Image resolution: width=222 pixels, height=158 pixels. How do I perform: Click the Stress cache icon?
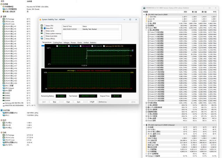(42, 31)
